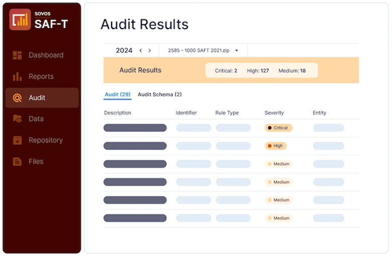Advance to next year with right chevron

click(150, 51)
